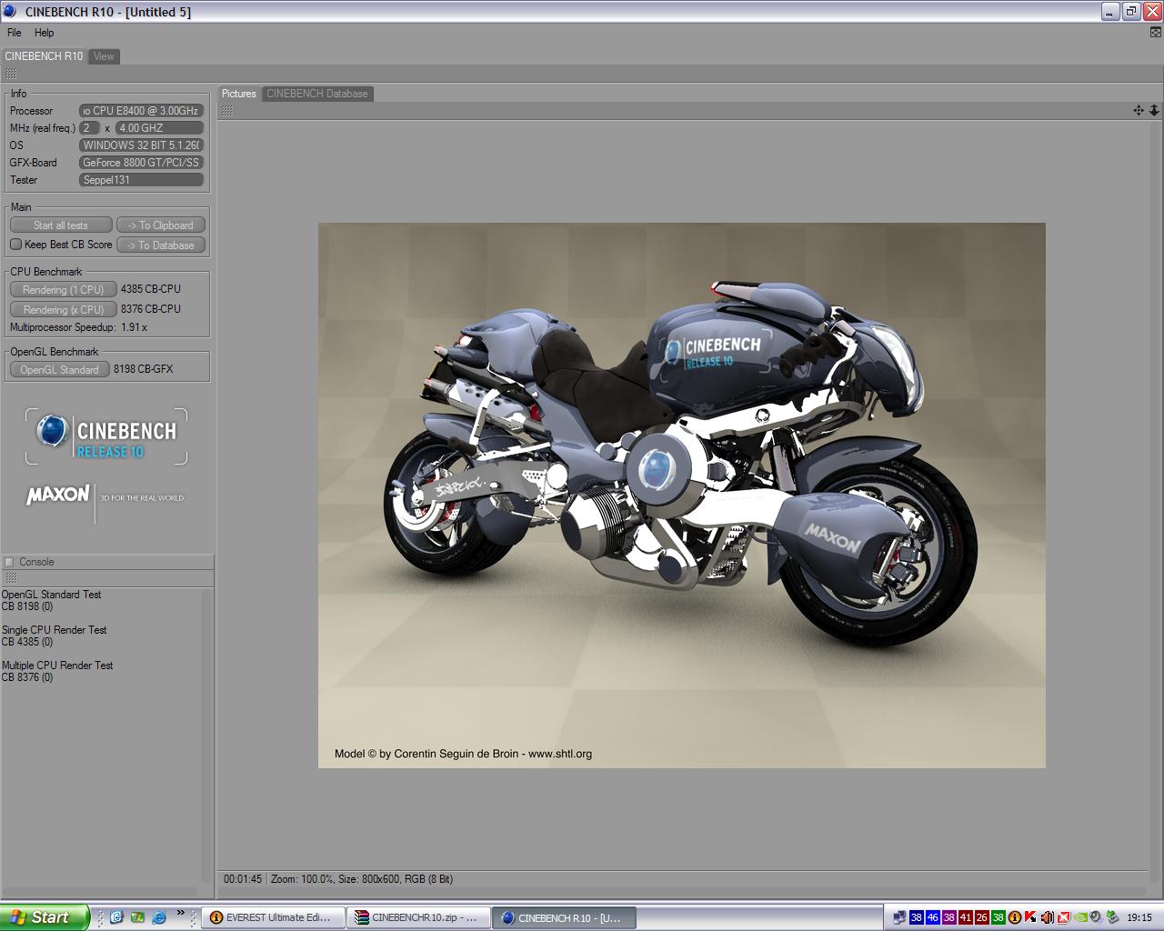This screenshot has width=1164, height=931.
Task: Open the File menu
Action: (x=15, y=33)
